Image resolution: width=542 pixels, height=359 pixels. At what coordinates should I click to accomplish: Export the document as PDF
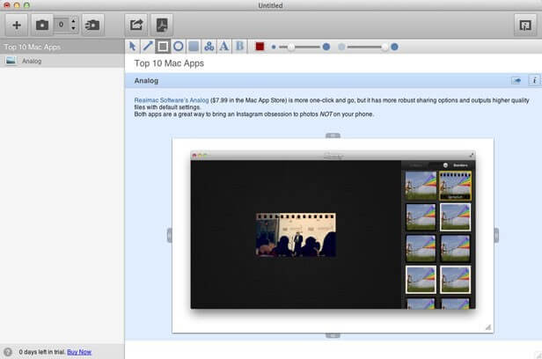[x=162, y=25]
